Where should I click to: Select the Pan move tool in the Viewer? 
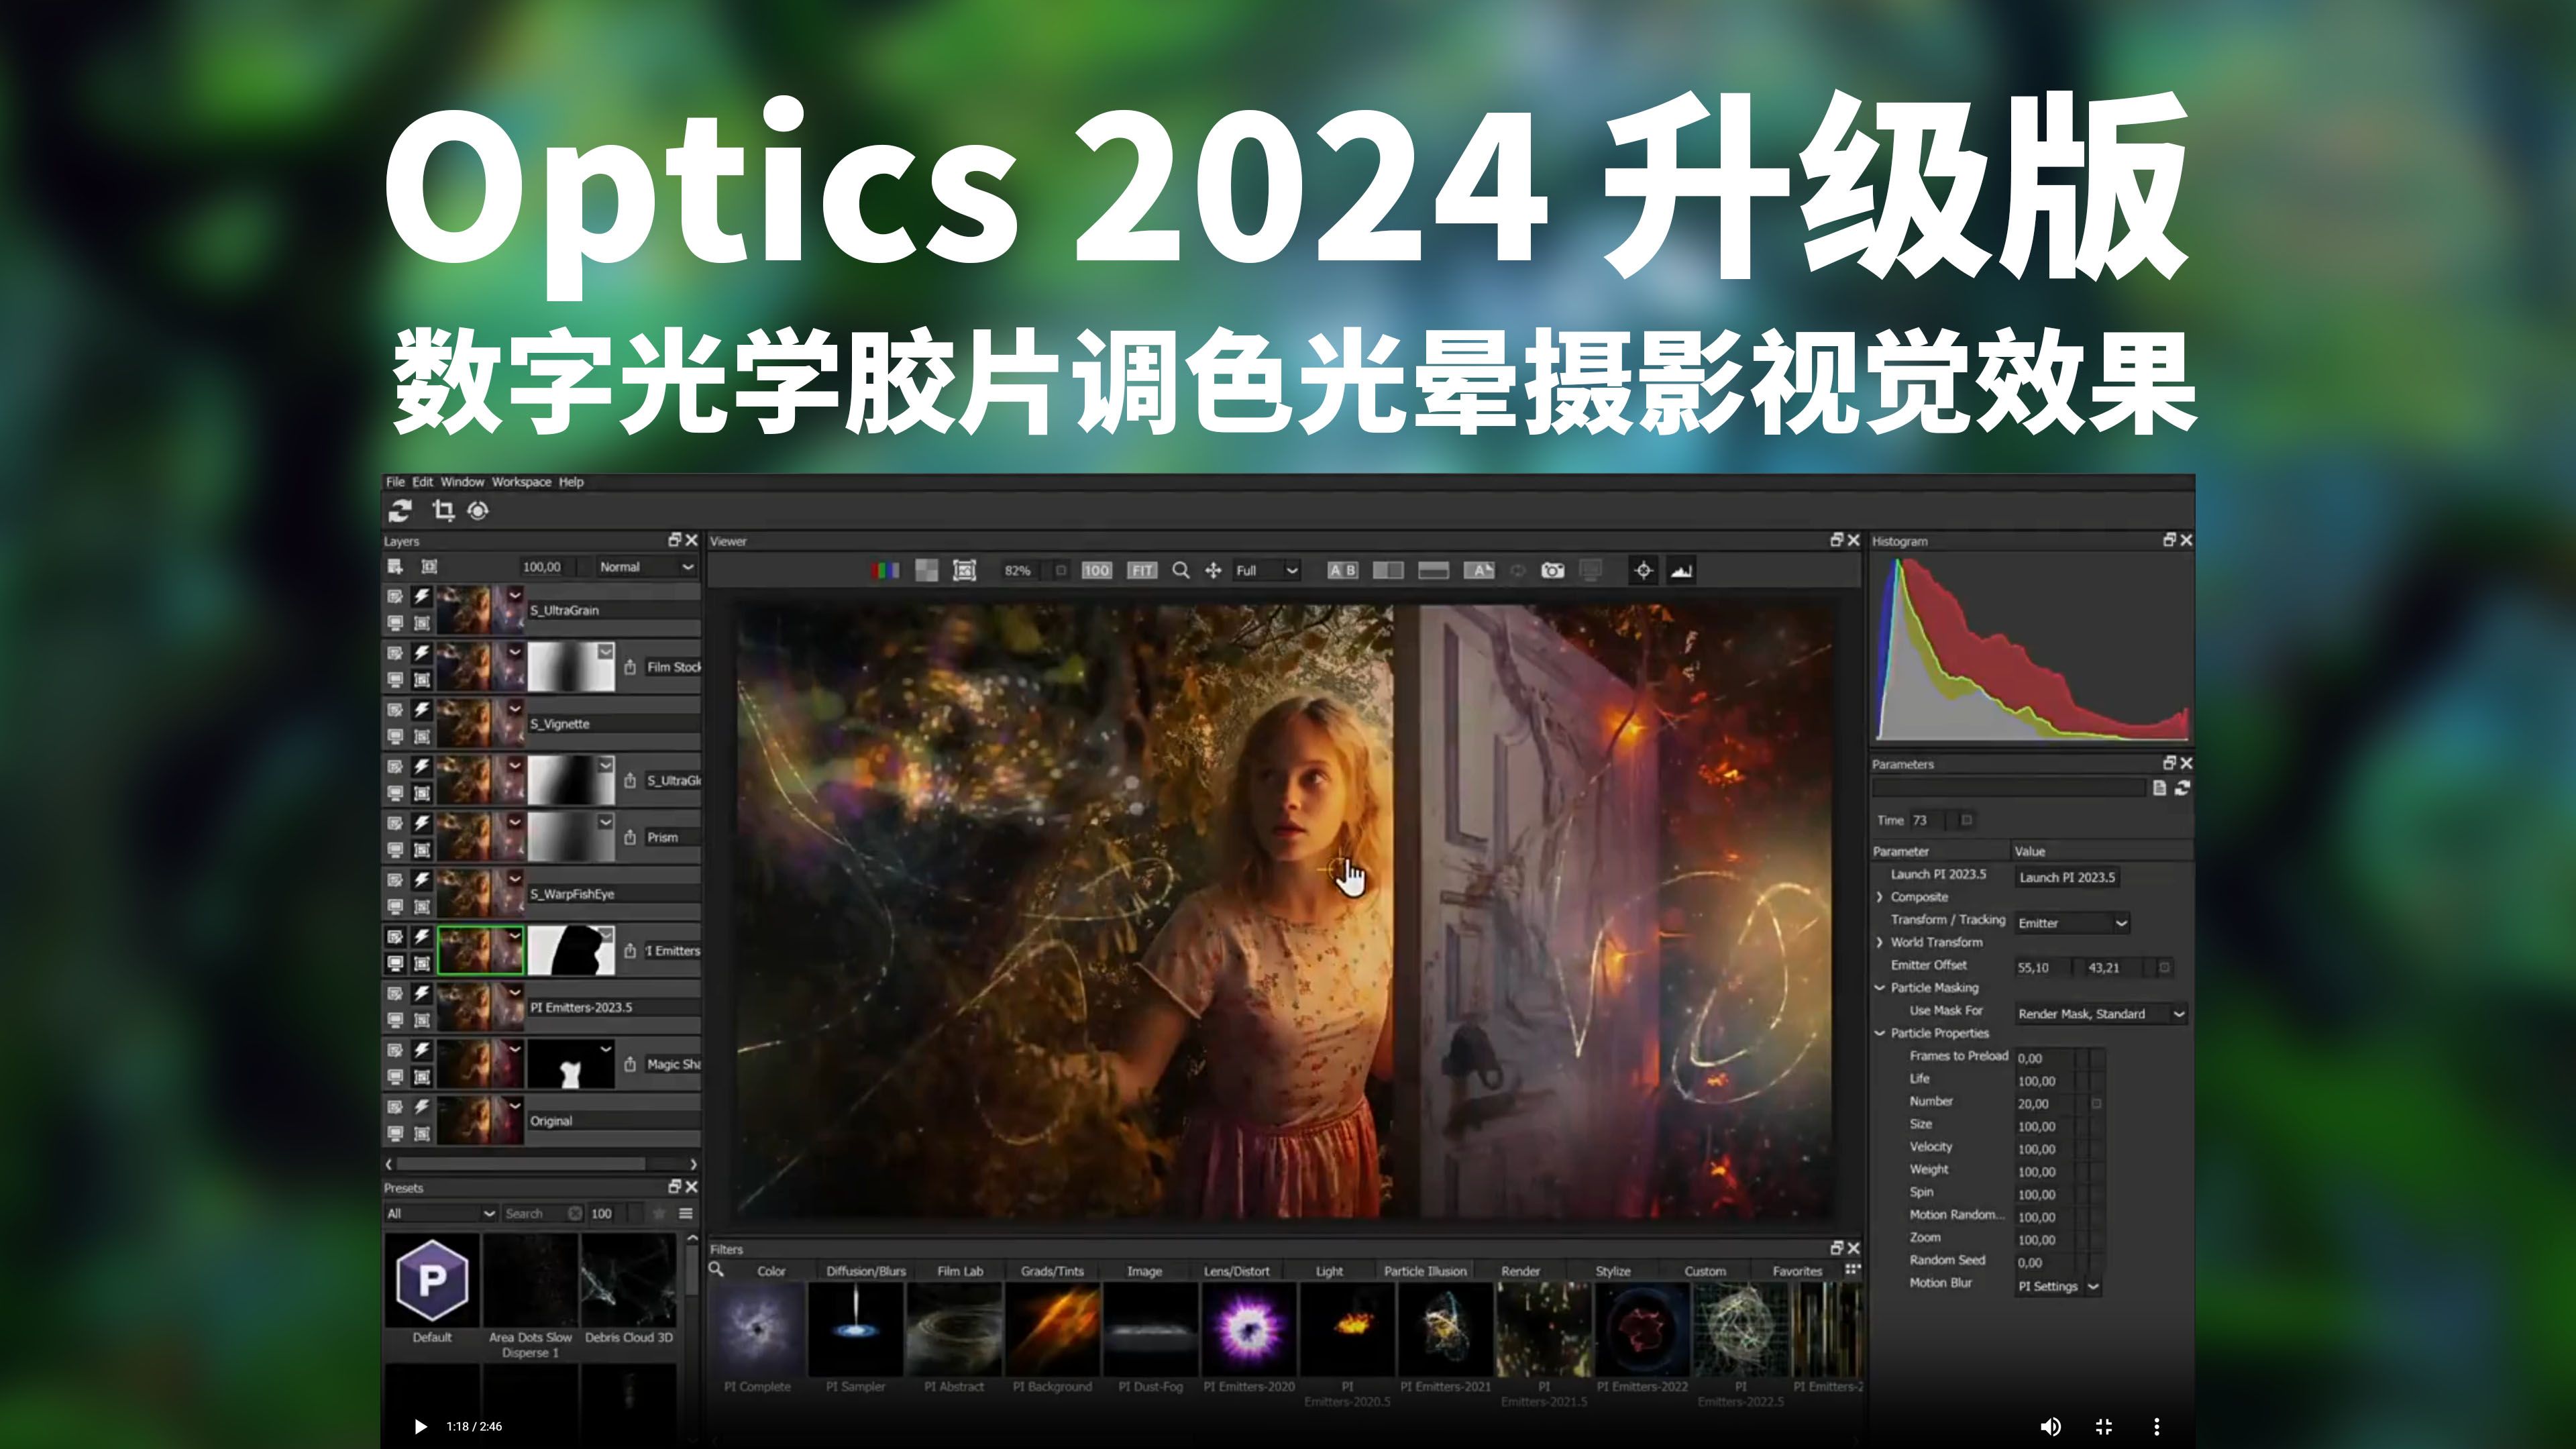1213,570
